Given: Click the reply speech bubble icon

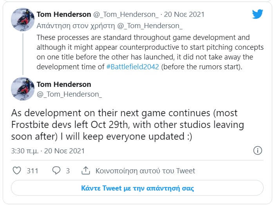Looking at the screenshot, I should [x=56, y=171].
